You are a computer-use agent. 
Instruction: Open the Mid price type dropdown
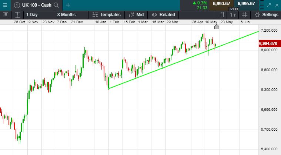point(136,15)
